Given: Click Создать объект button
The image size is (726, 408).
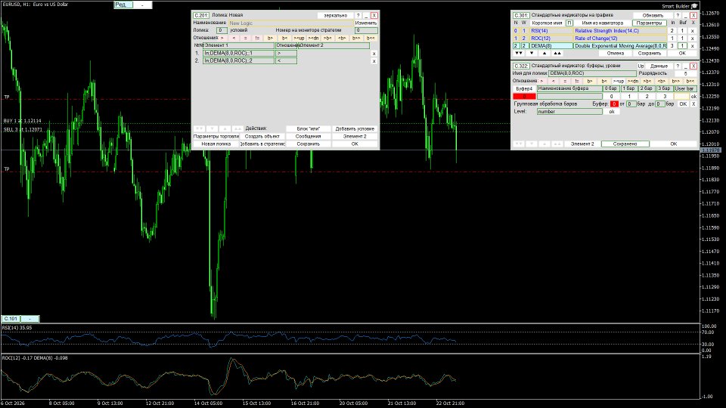Looking at the screenshot, I should (x=262, y=137).
